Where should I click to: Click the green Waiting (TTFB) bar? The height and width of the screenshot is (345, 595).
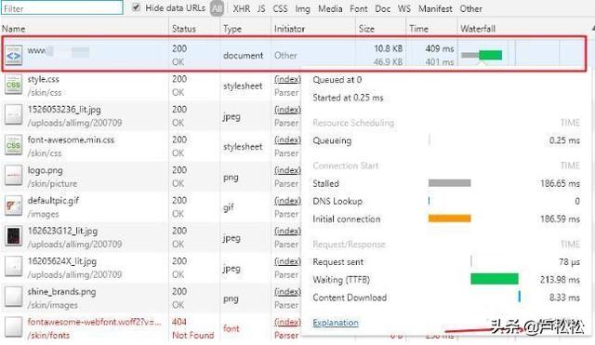pos(495,279)
